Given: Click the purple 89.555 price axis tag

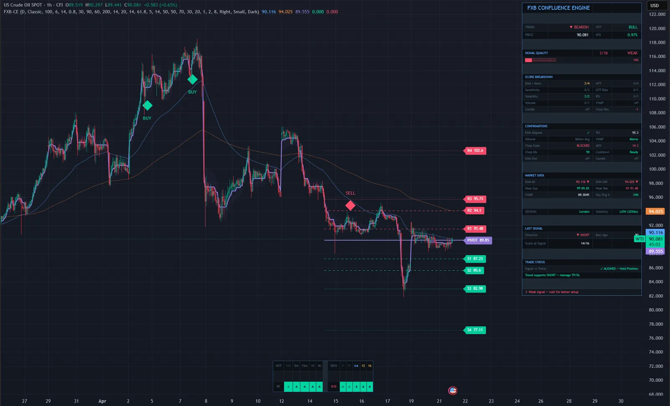Looking at the screenshot, I should coord(656,251).
